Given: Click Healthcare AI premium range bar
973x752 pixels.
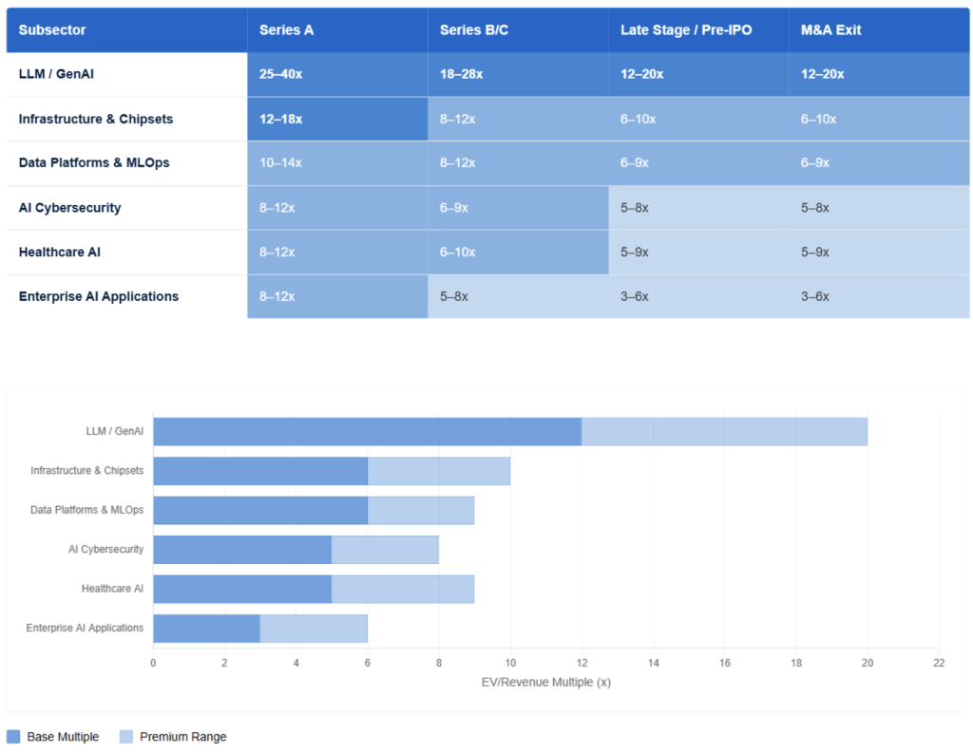Looking at the screenshot, I should (x=403, y=589).
